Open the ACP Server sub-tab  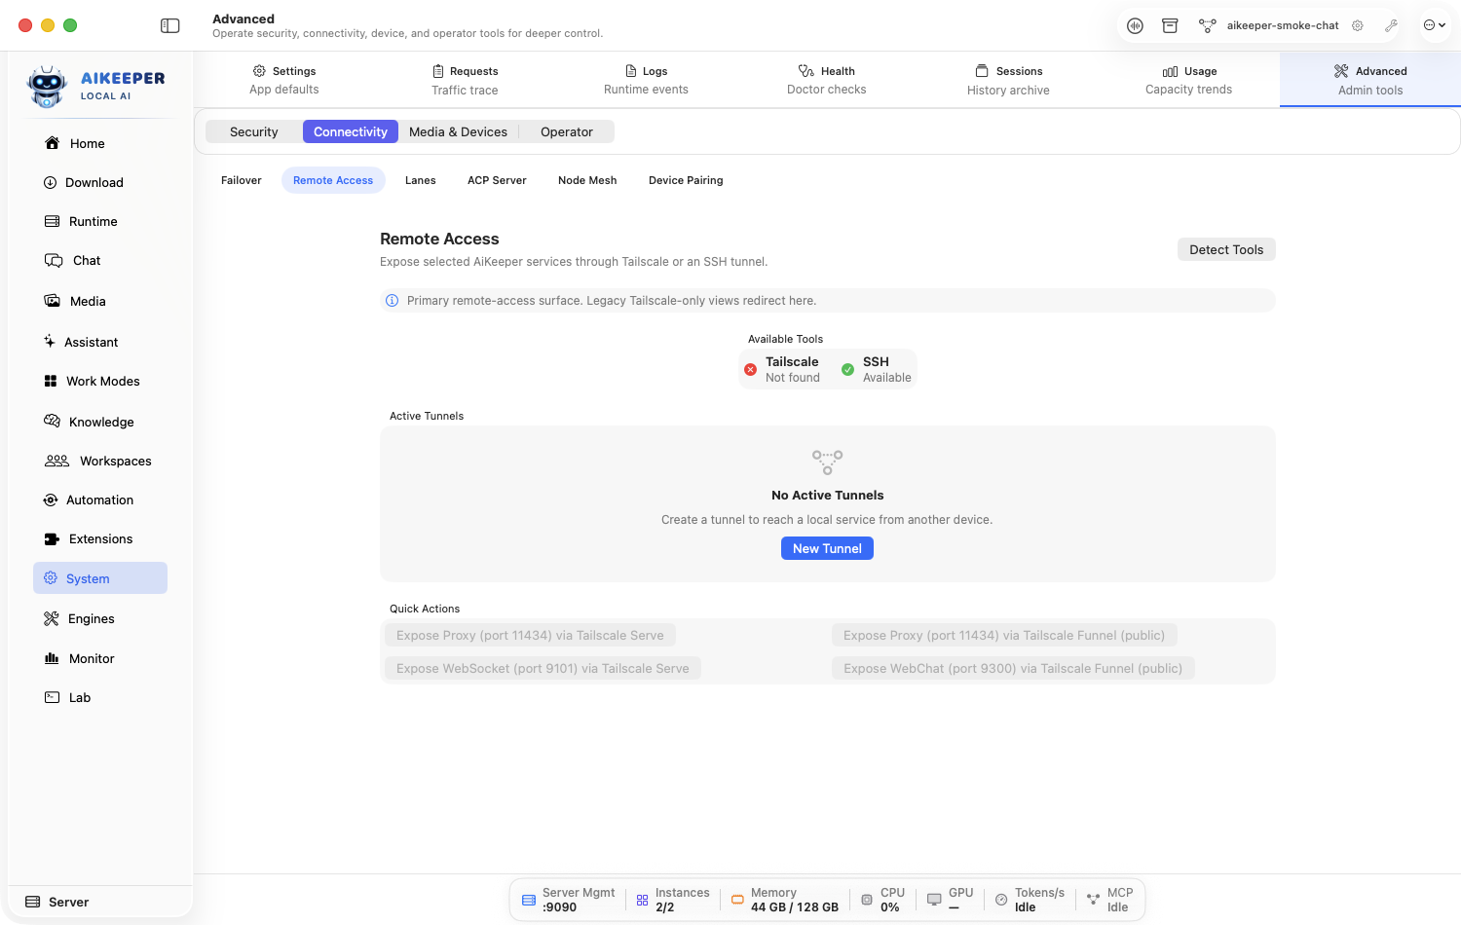click(497, 180)
